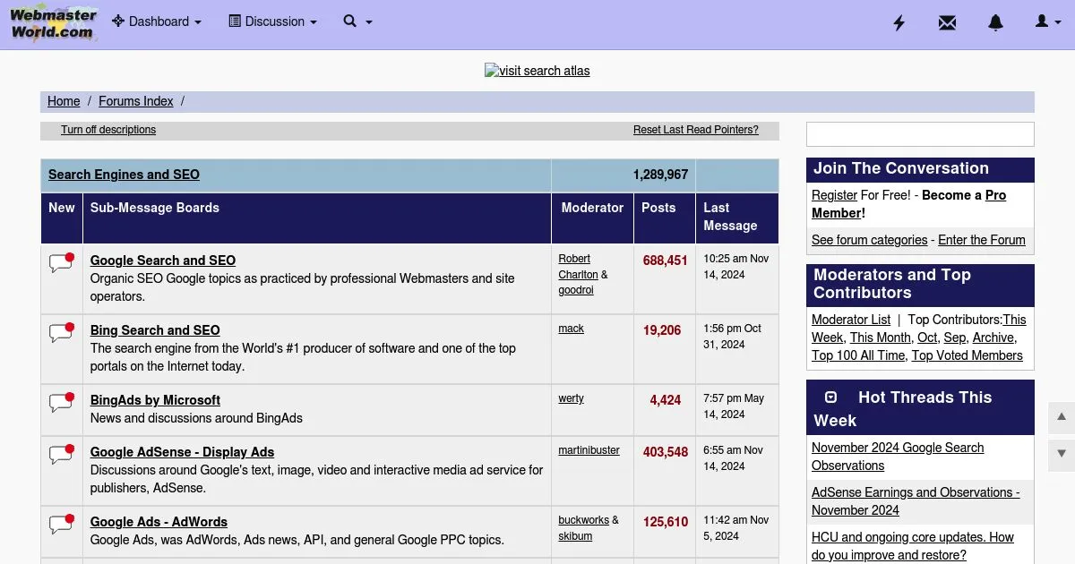This screenshot has height=564, width=1075.
Task: Click the search input field in sidebar
Action: 920,134
